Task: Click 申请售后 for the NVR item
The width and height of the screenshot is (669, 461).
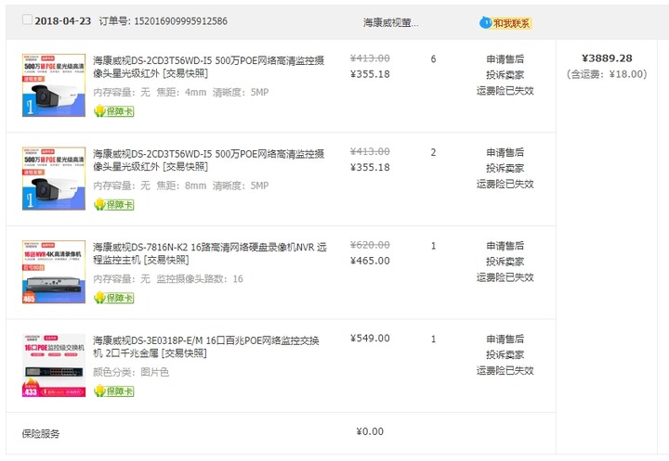Action: (505, 246)
